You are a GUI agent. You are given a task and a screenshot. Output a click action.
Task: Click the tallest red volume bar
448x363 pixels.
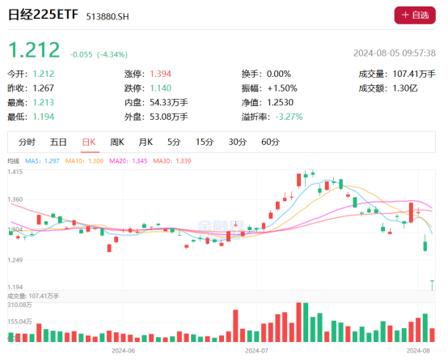(x=299, y=322)
